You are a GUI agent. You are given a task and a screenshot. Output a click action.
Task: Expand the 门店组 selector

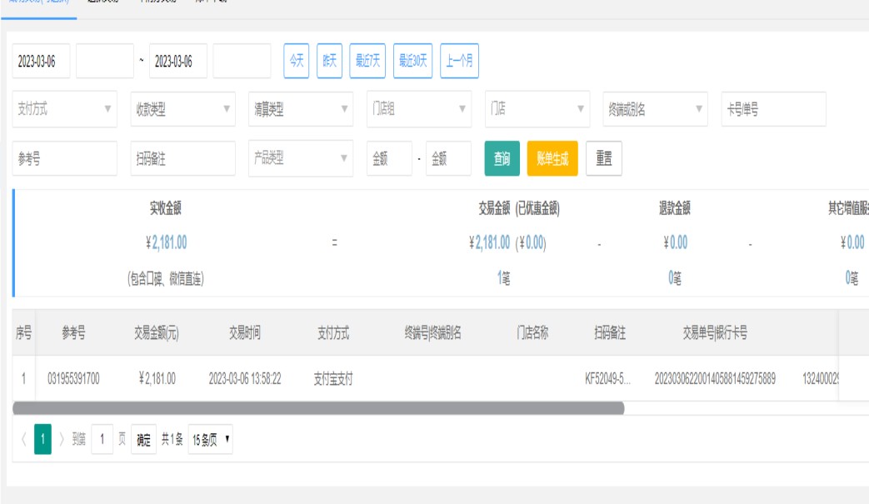pyautogui.click(x=418, y=109)
